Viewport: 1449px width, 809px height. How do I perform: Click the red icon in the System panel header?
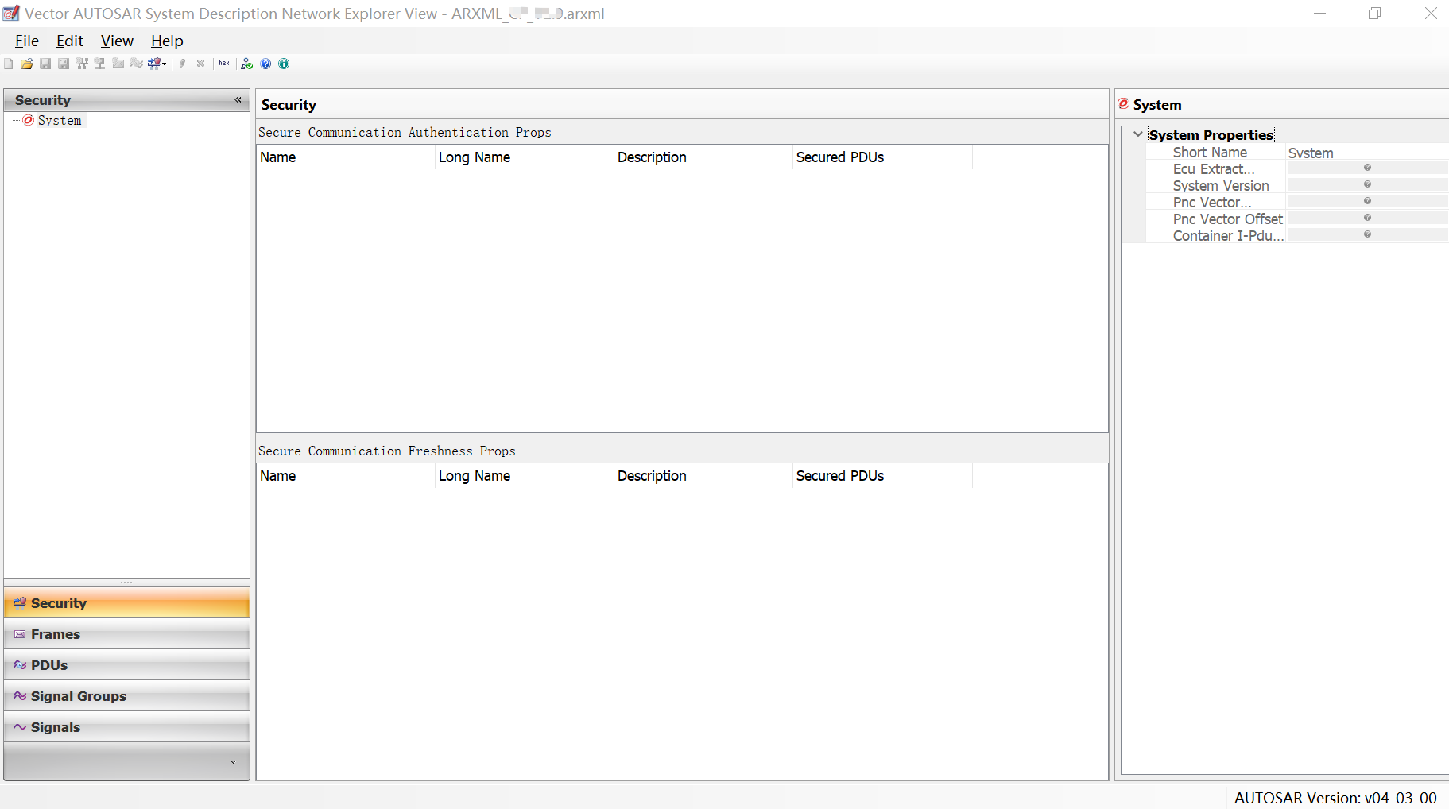click(1123, 104)
